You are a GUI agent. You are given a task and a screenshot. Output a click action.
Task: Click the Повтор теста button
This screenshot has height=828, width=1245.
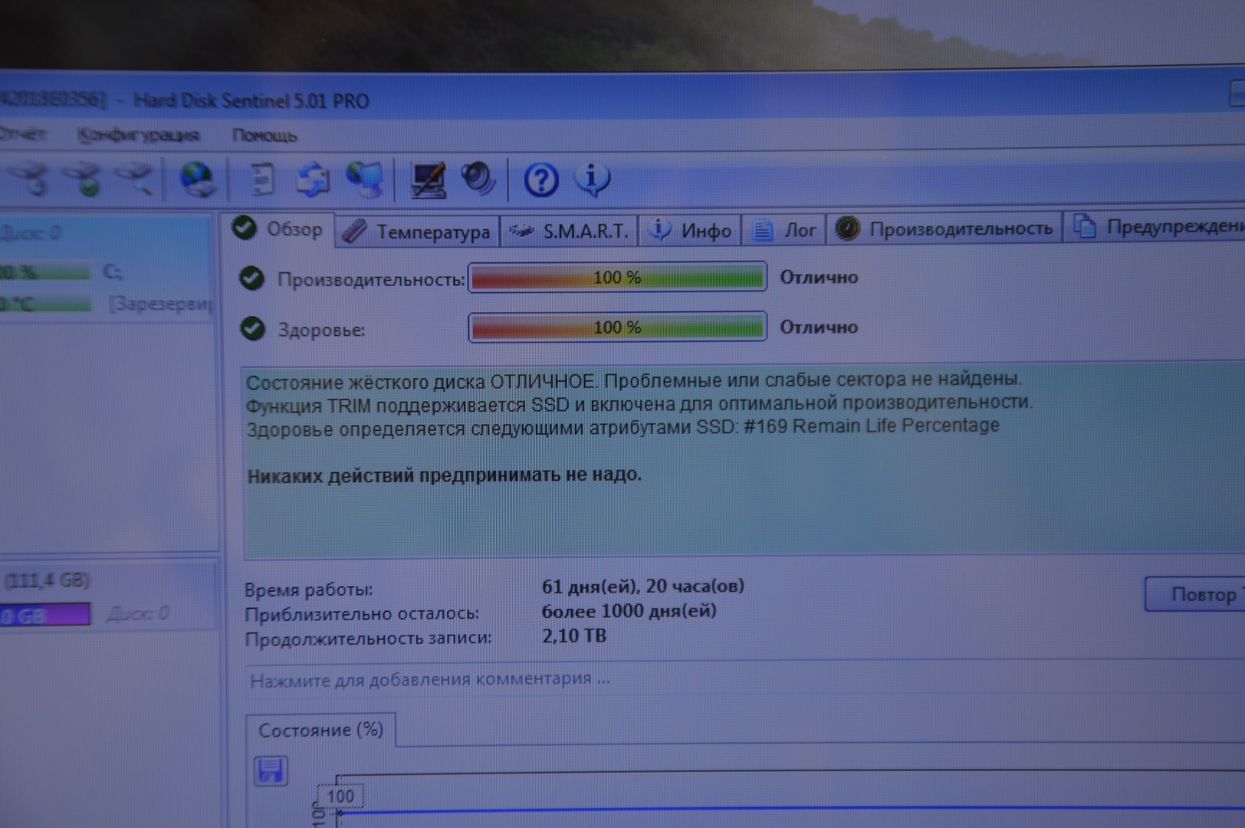tap(1197, 594)
